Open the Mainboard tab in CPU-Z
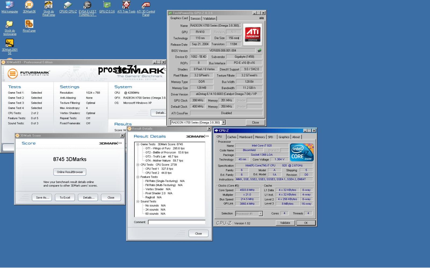 click(246, 137)
